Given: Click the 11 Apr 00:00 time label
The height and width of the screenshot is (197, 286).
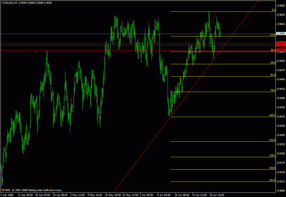Looking at the screenshot, I should point(26,195).
